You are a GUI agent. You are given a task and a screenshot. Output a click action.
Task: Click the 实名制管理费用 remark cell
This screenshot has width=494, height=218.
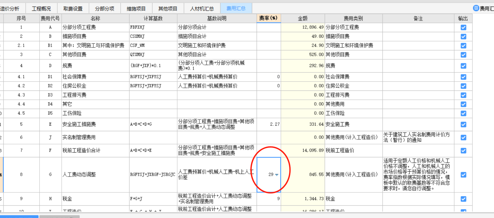click(418, 138)
